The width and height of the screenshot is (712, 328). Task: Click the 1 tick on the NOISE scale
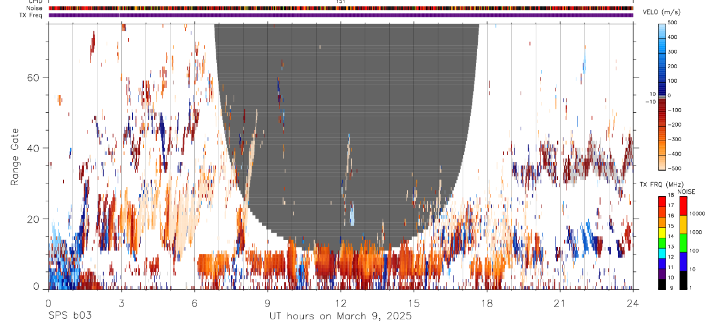click(691, 288)
